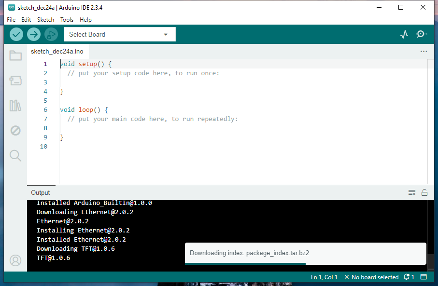This screenshot has width=438, height=286.
Task: Open the Serial Plotter
Action: tap(404, 34)
